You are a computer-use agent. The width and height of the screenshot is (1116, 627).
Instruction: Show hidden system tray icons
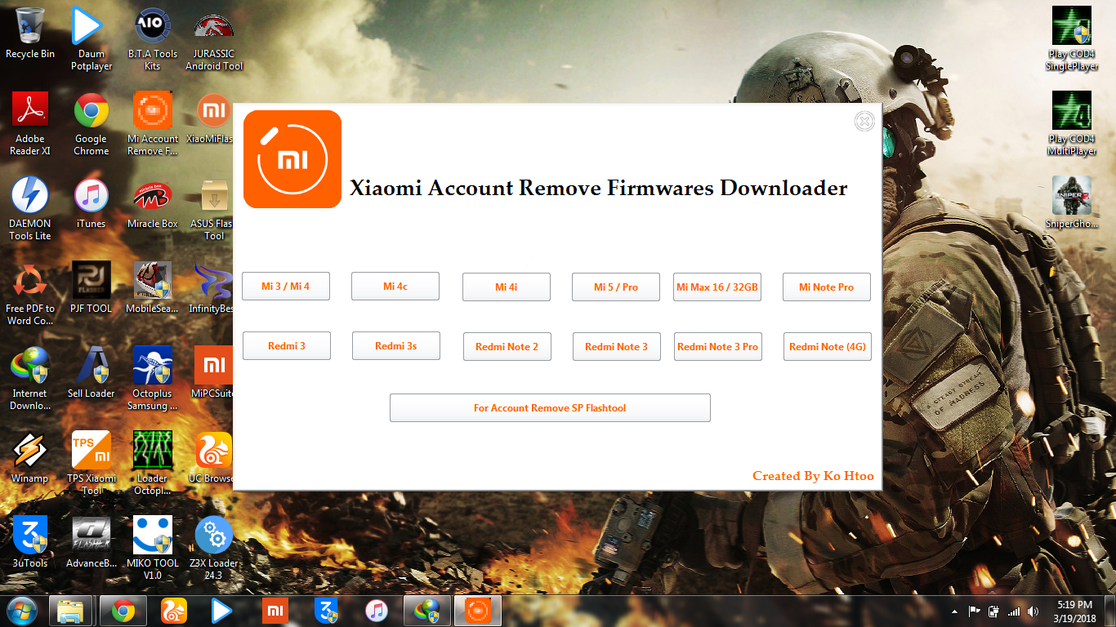click(x=955, y=611)
